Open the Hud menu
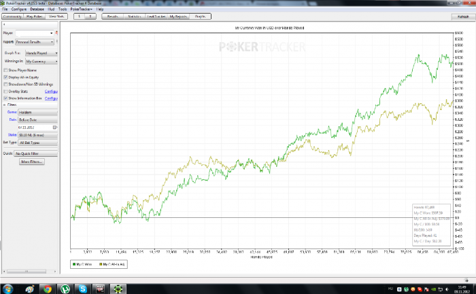 (51, 9)
